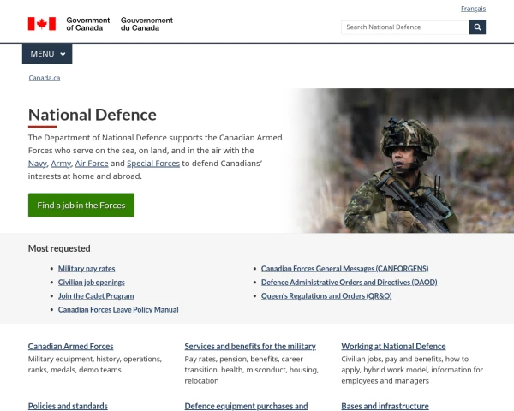
Task: Select Join the Cadet Program
Action: 96,295
